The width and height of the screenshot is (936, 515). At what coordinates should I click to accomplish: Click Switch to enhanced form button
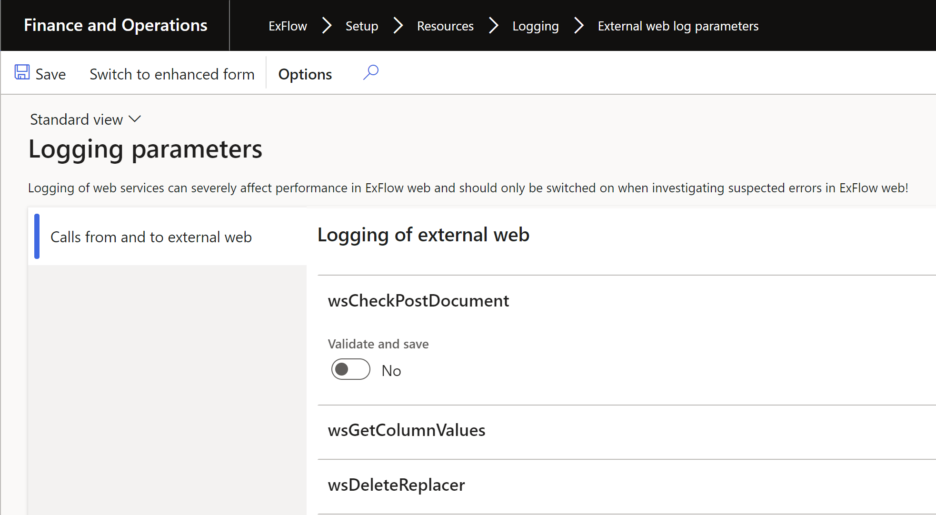[172, 74]
